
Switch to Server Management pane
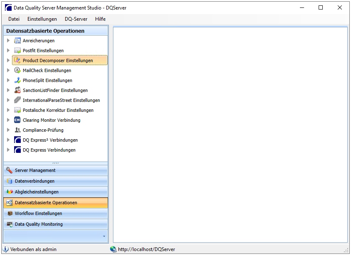56,170
